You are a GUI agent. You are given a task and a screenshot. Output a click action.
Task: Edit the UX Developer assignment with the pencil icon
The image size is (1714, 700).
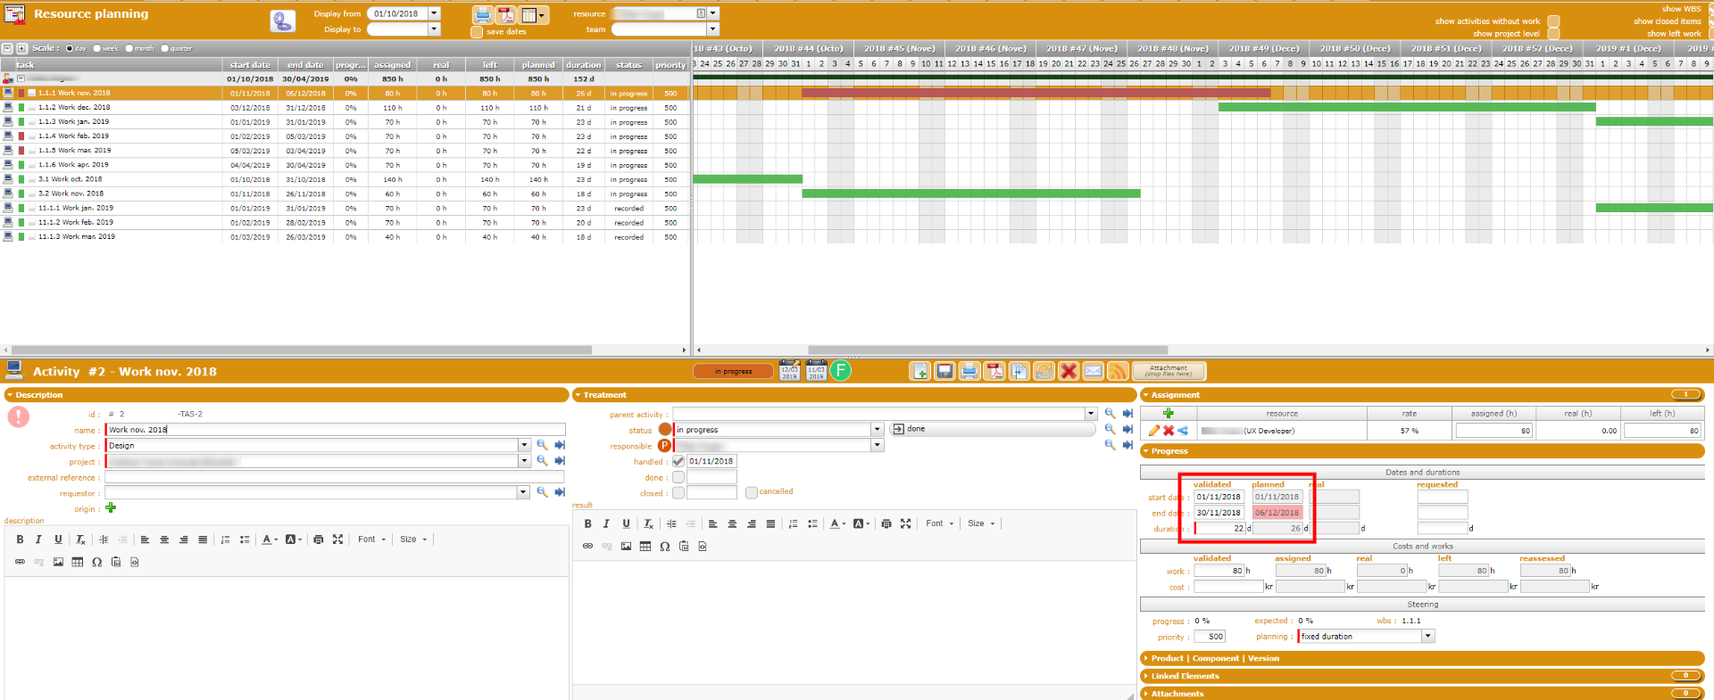pos(1153,431)
